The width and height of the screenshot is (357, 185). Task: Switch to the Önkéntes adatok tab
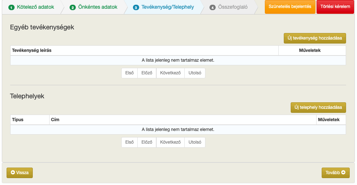(x=93, y=7)
